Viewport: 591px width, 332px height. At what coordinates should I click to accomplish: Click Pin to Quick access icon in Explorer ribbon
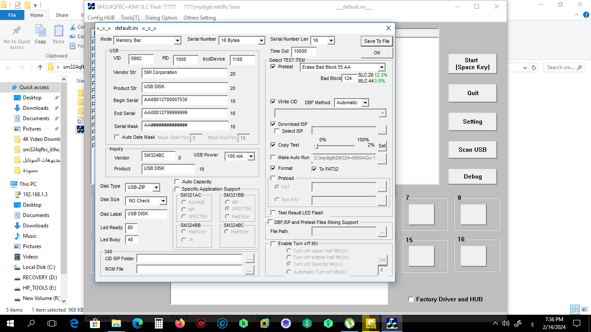16,31
